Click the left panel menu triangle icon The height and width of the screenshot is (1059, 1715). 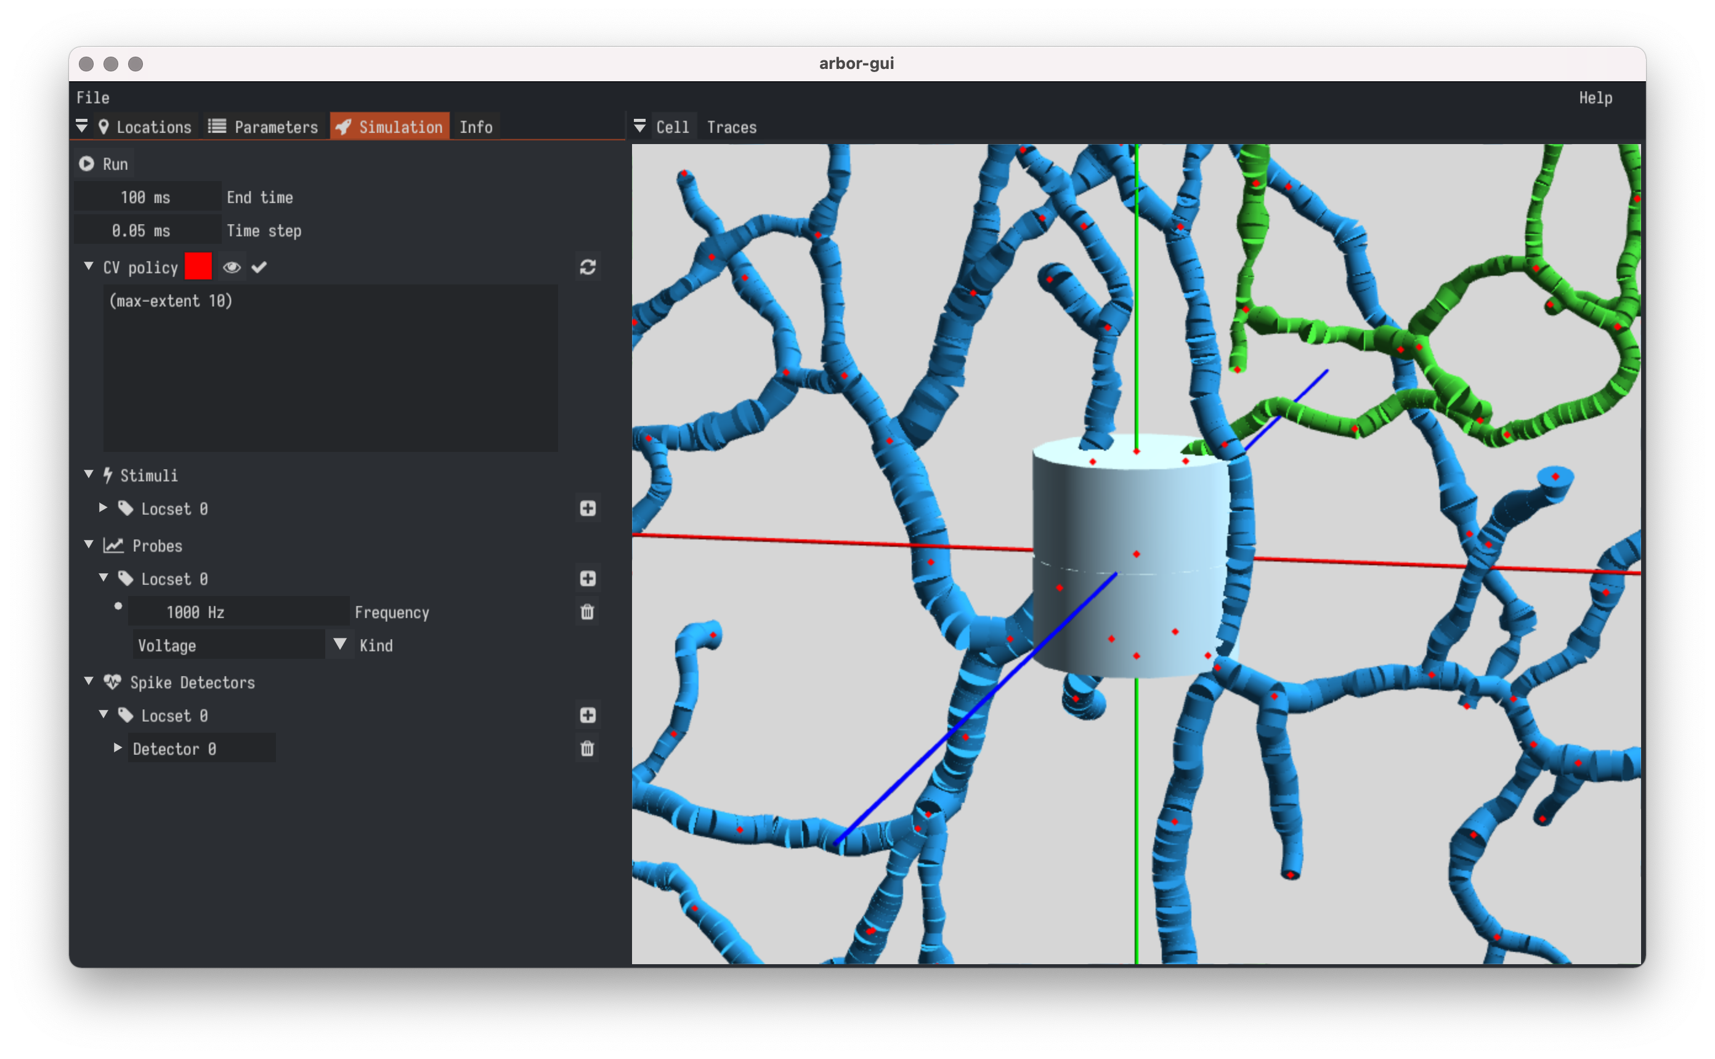click(x=82, y=126)
